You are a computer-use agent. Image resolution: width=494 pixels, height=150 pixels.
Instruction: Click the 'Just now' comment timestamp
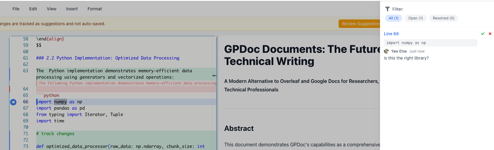(417, 51)
